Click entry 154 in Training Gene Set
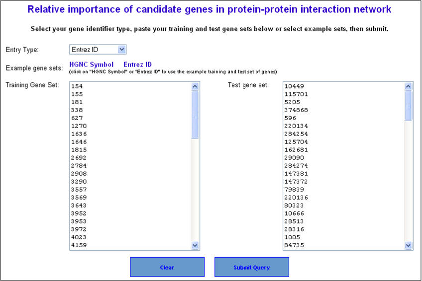The image size is (422, 281). pyautogui.click(x=77, y=86)
